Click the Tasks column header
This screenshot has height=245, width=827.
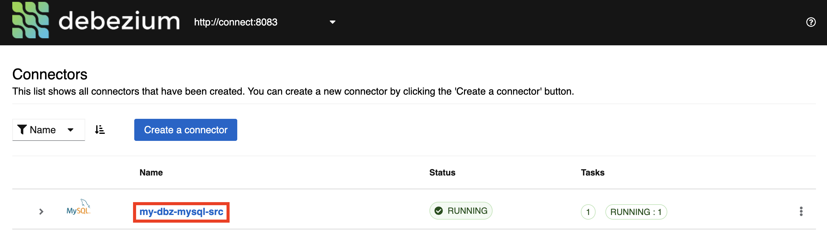pyautogui.click(x=592, y=172)
